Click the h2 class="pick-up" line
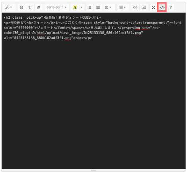Image resolution: width=187 pixels, height=173 pixels. coord(52,17)
